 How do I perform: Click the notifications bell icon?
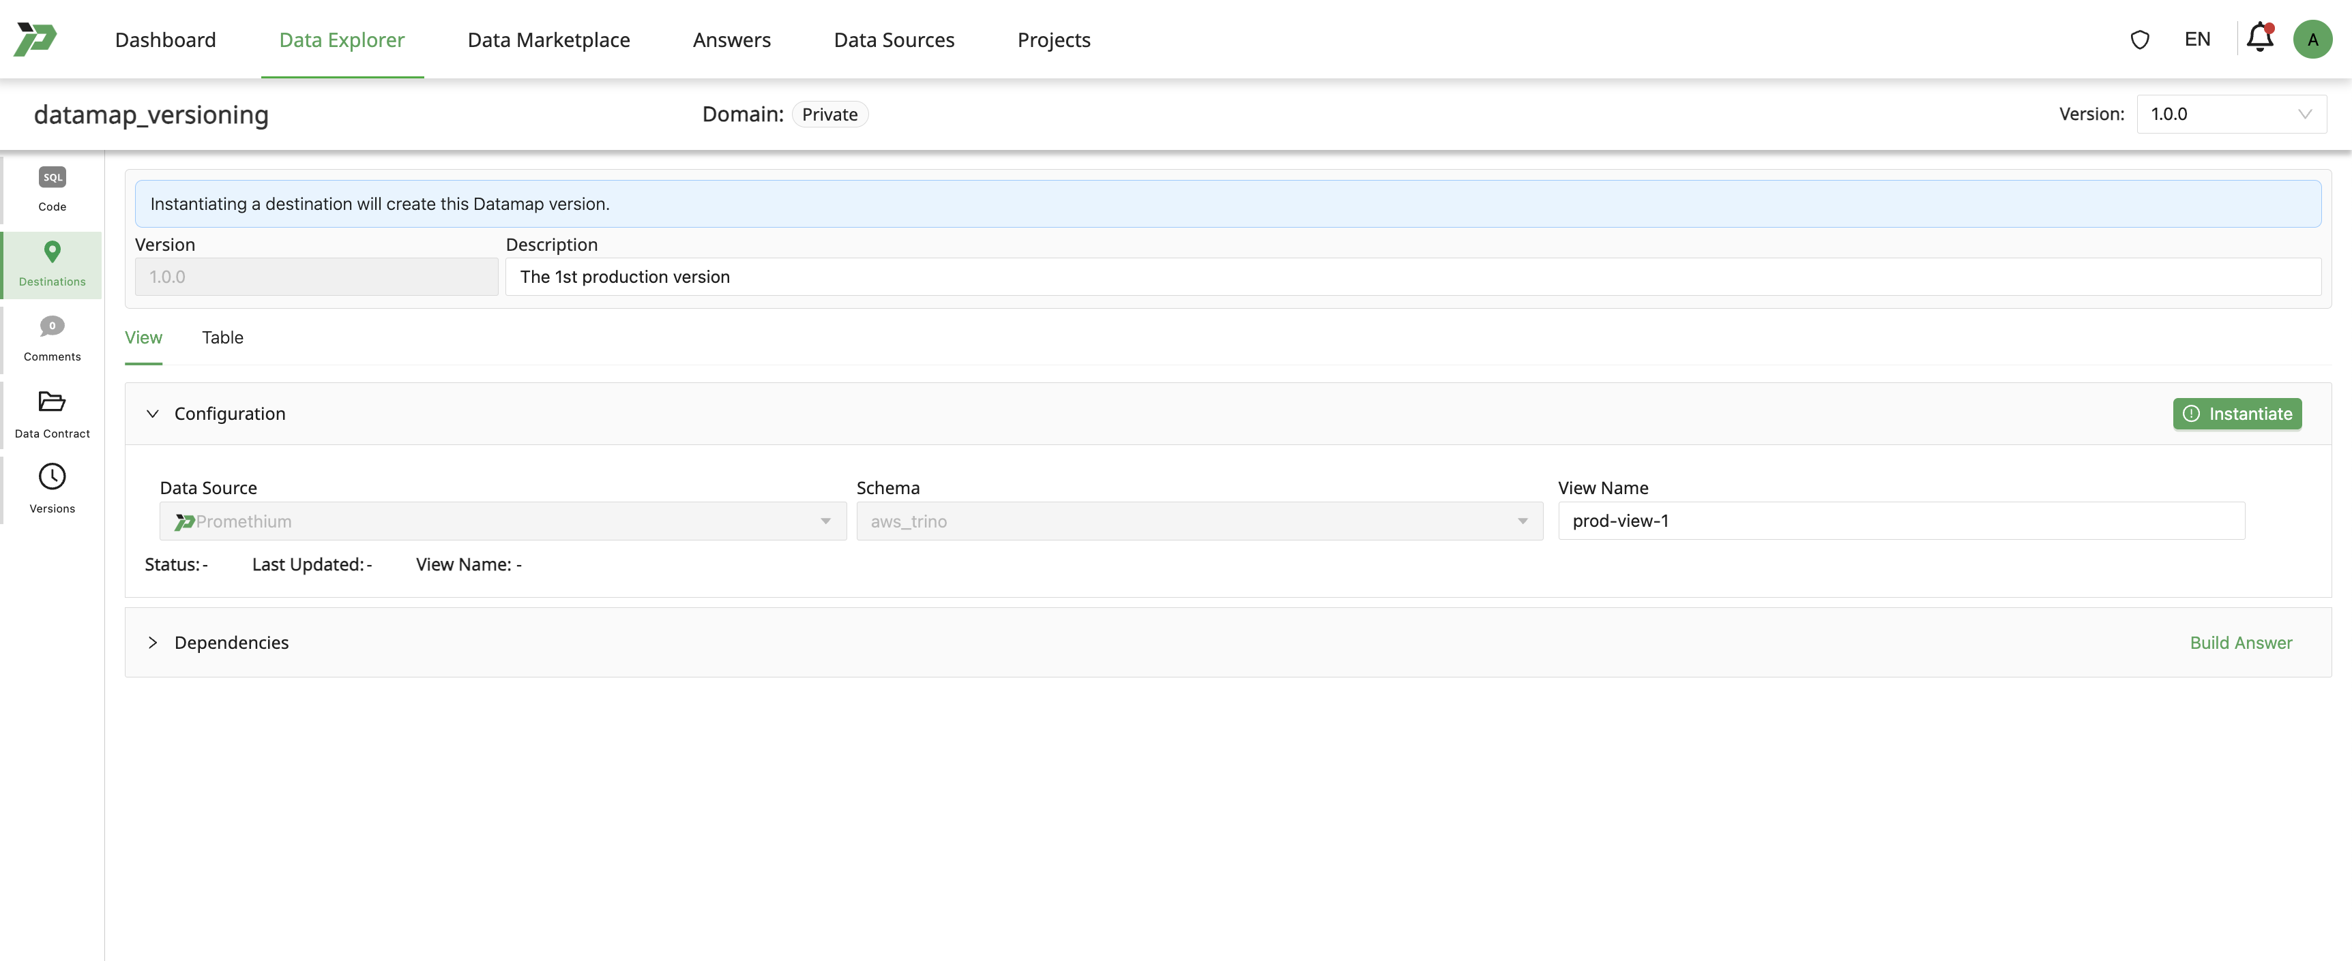pyautogui.click(x=2259, y=40)
